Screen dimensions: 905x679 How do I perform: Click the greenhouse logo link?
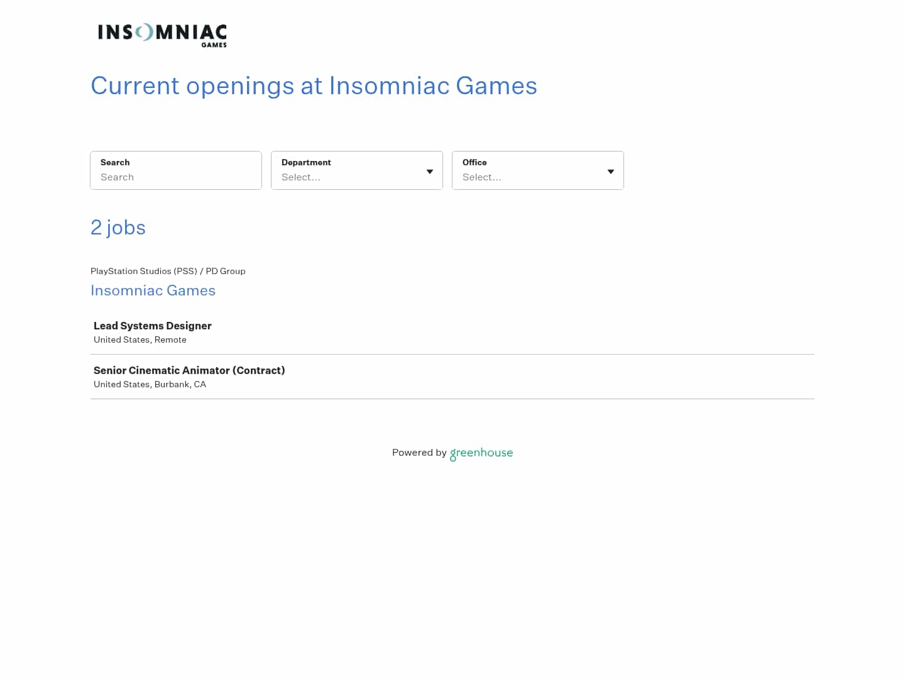481,453
